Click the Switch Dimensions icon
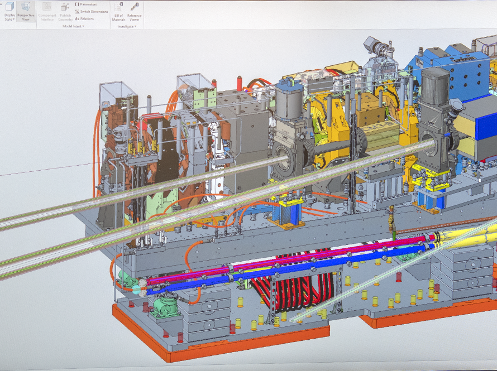Viewport: 497px width, 371px height. [x=77, y=12]
